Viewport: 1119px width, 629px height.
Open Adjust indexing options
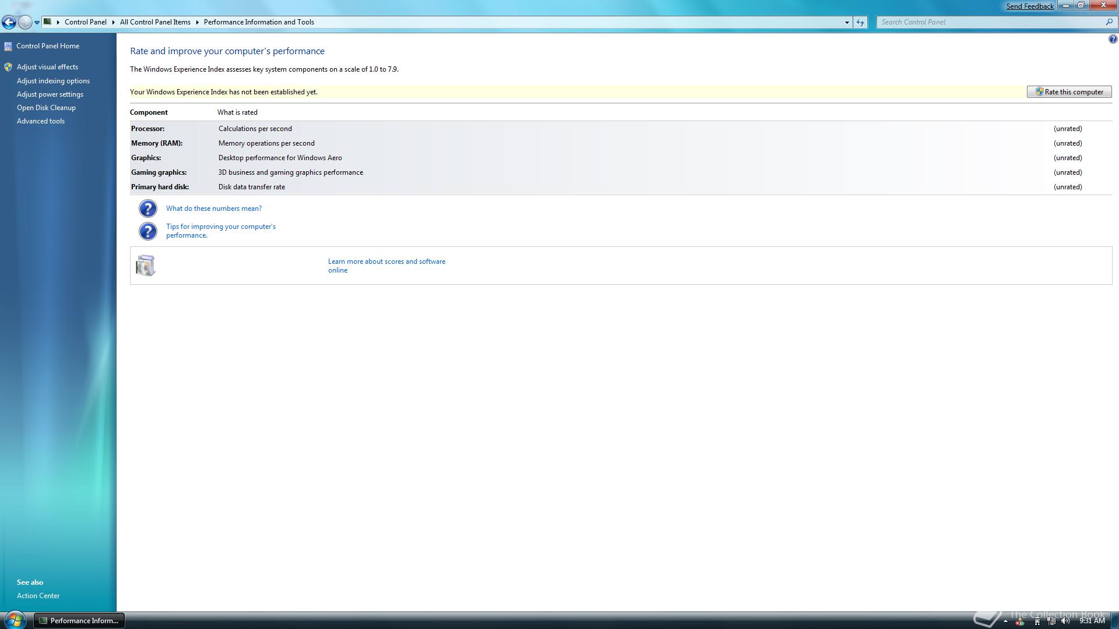pyautogui.click(x=53, y=81)
